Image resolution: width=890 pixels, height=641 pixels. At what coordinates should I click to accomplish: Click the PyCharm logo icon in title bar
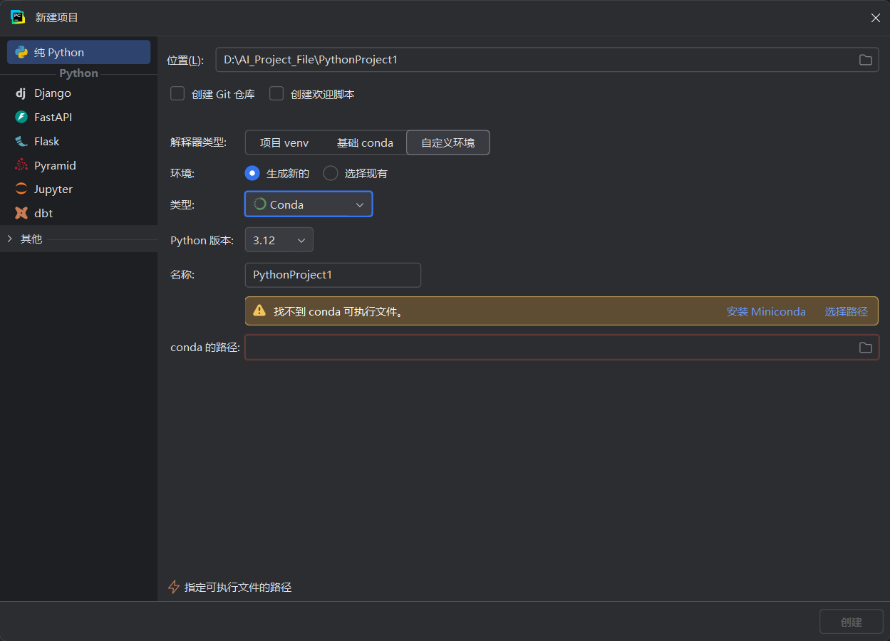(x=18, y=17)
